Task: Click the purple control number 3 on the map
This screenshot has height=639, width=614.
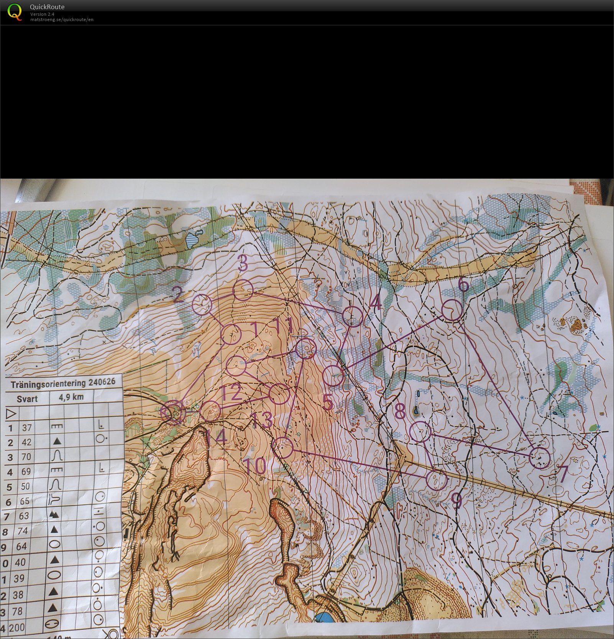Action: (243, 264)
